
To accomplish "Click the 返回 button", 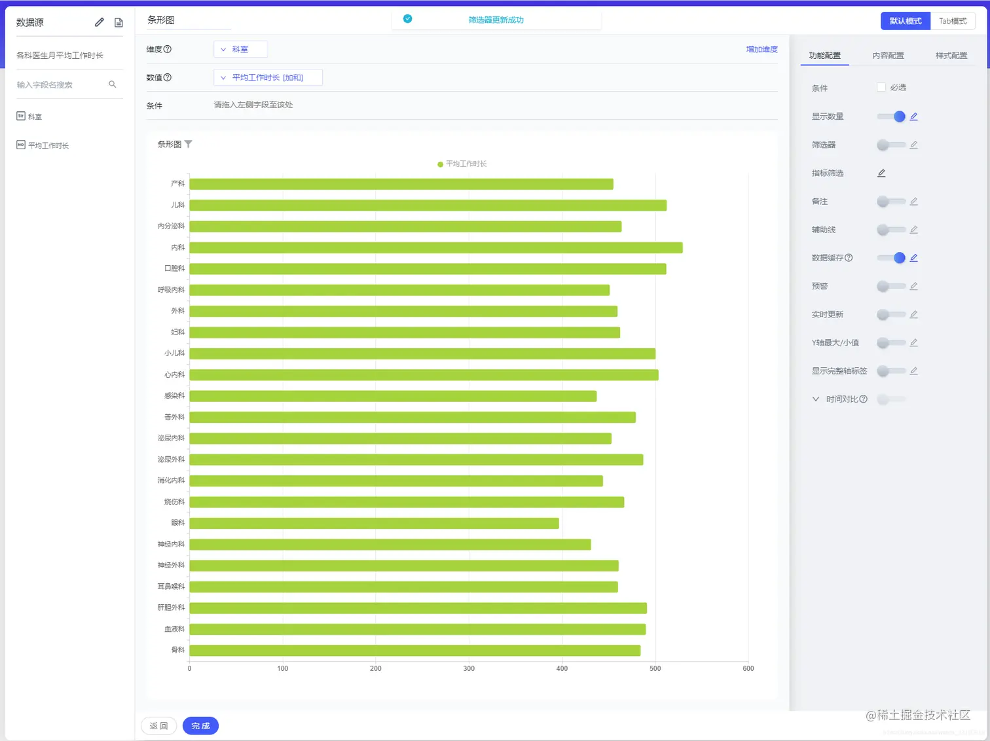I will (159, 726).
